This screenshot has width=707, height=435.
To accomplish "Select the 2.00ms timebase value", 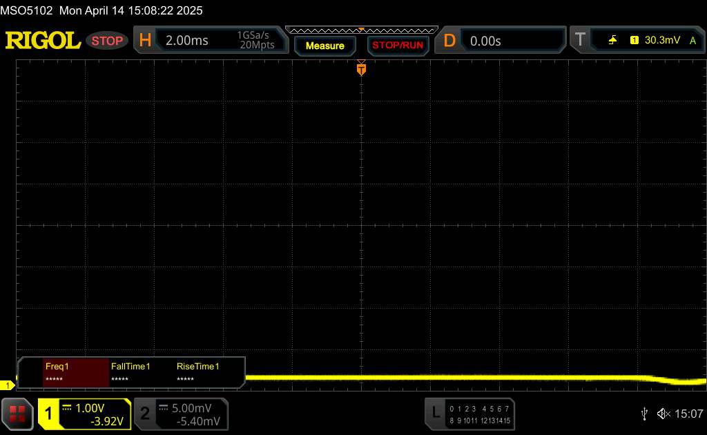I will [186, 41].
